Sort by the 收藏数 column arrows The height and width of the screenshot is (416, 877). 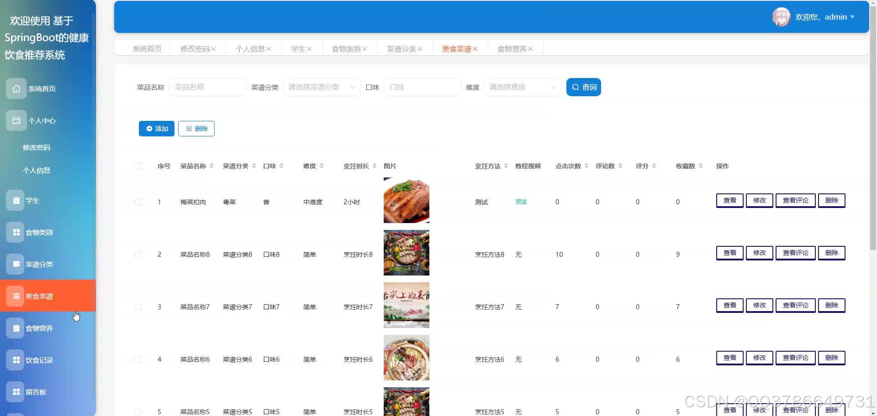701,166
